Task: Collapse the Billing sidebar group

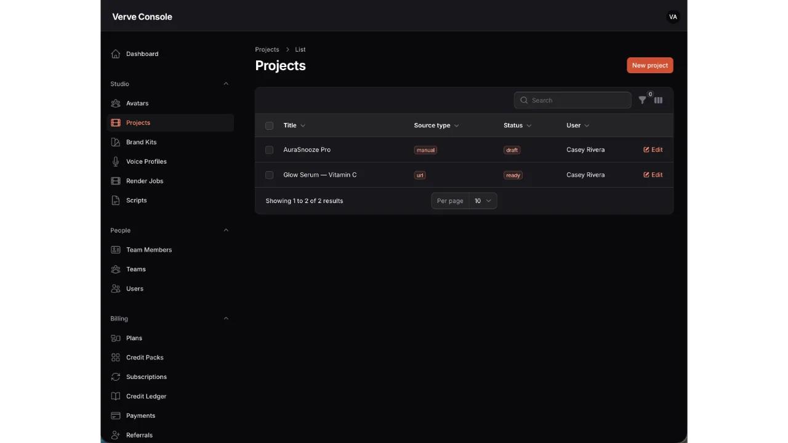Action: (x=226, y=319)
